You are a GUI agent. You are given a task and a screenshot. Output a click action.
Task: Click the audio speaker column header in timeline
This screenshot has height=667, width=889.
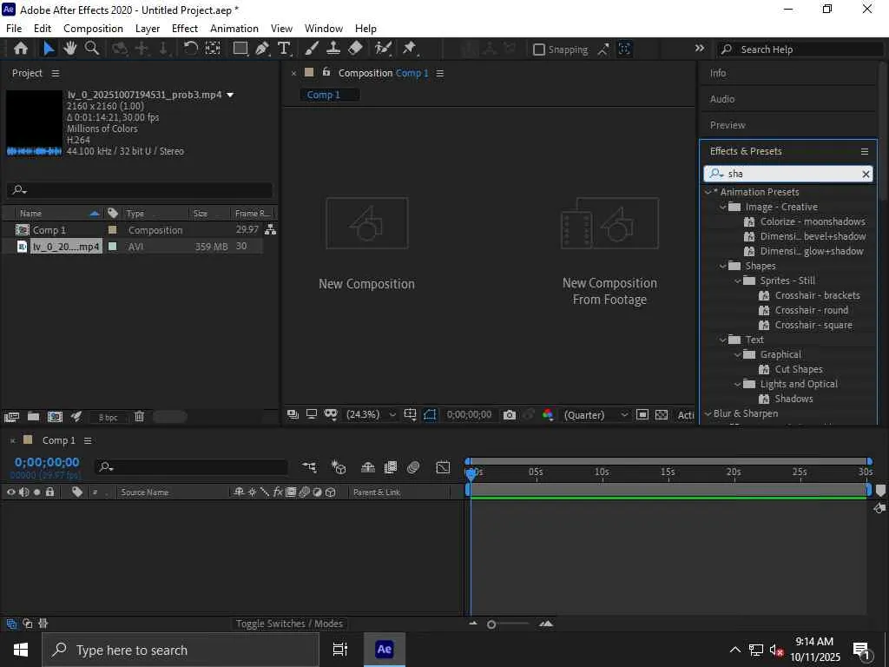point(23,492)
